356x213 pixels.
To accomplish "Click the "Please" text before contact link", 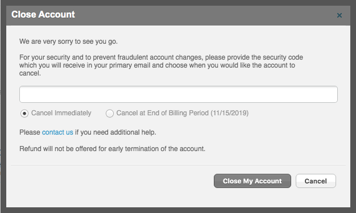I will pyautogui.click(x=30, y=132).
